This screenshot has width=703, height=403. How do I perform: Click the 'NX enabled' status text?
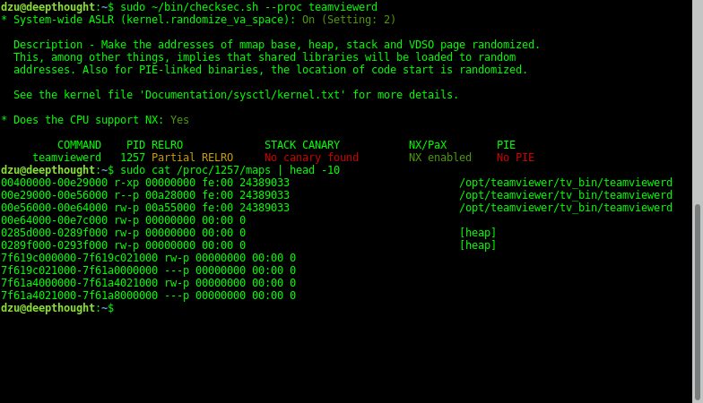(439, 158)
